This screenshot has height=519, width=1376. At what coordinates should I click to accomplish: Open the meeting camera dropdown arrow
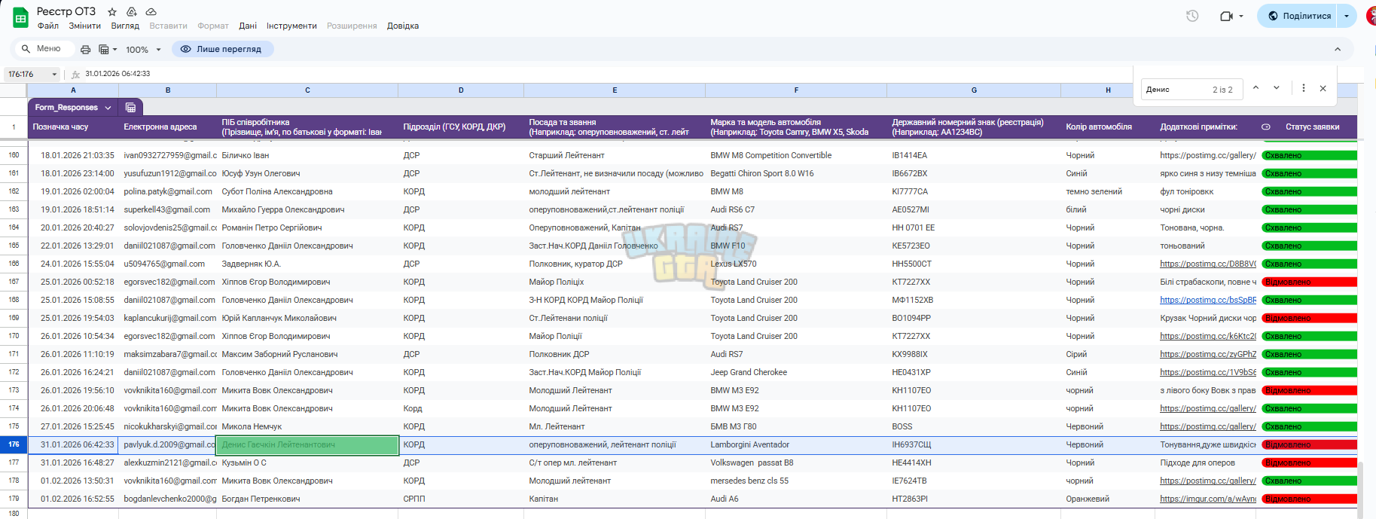[x=1241, y=16]
